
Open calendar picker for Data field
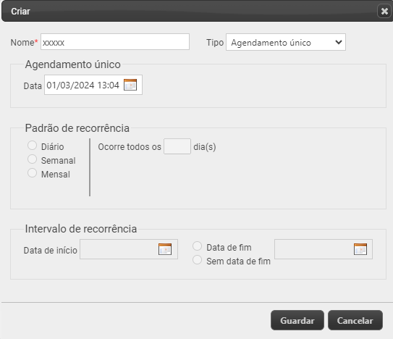point(130,85)
